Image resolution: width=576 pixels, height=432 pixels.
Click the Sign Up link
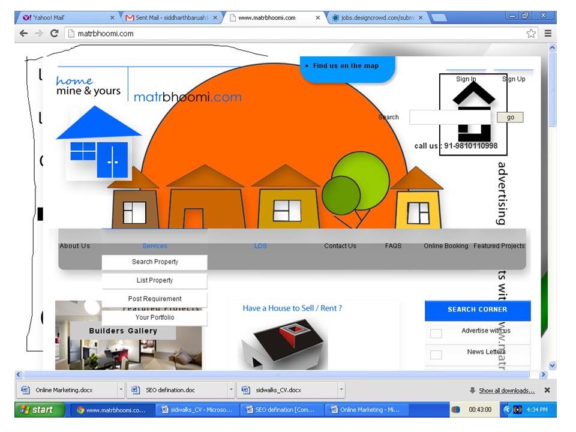pyautogui.click(x=514, y=79)
